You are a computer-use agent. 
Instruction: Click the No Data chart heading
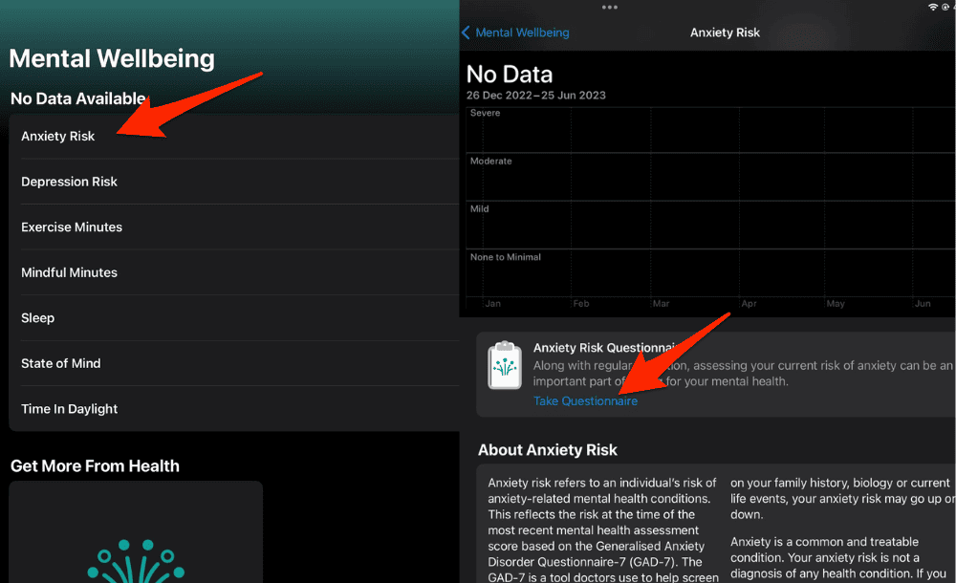509,75
